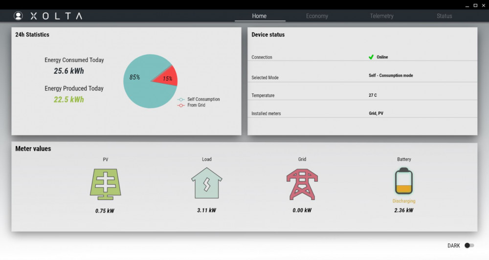Click the PV label above solar panel
The image size is (489, 260).
106,160
